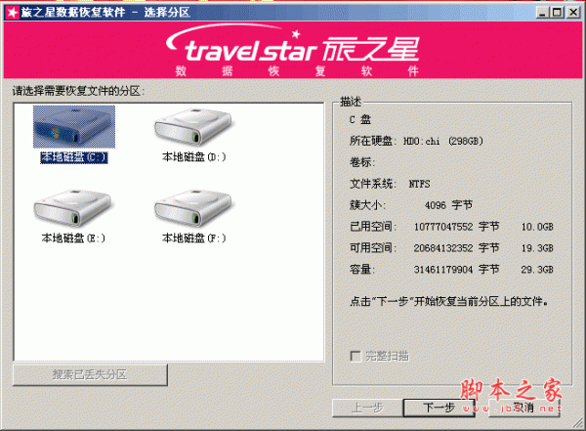Click the 搜索已丢失分区 search lost partitions button
This screenshot has width=586, height=431.
pyautogui.click(x=90, y=374)
